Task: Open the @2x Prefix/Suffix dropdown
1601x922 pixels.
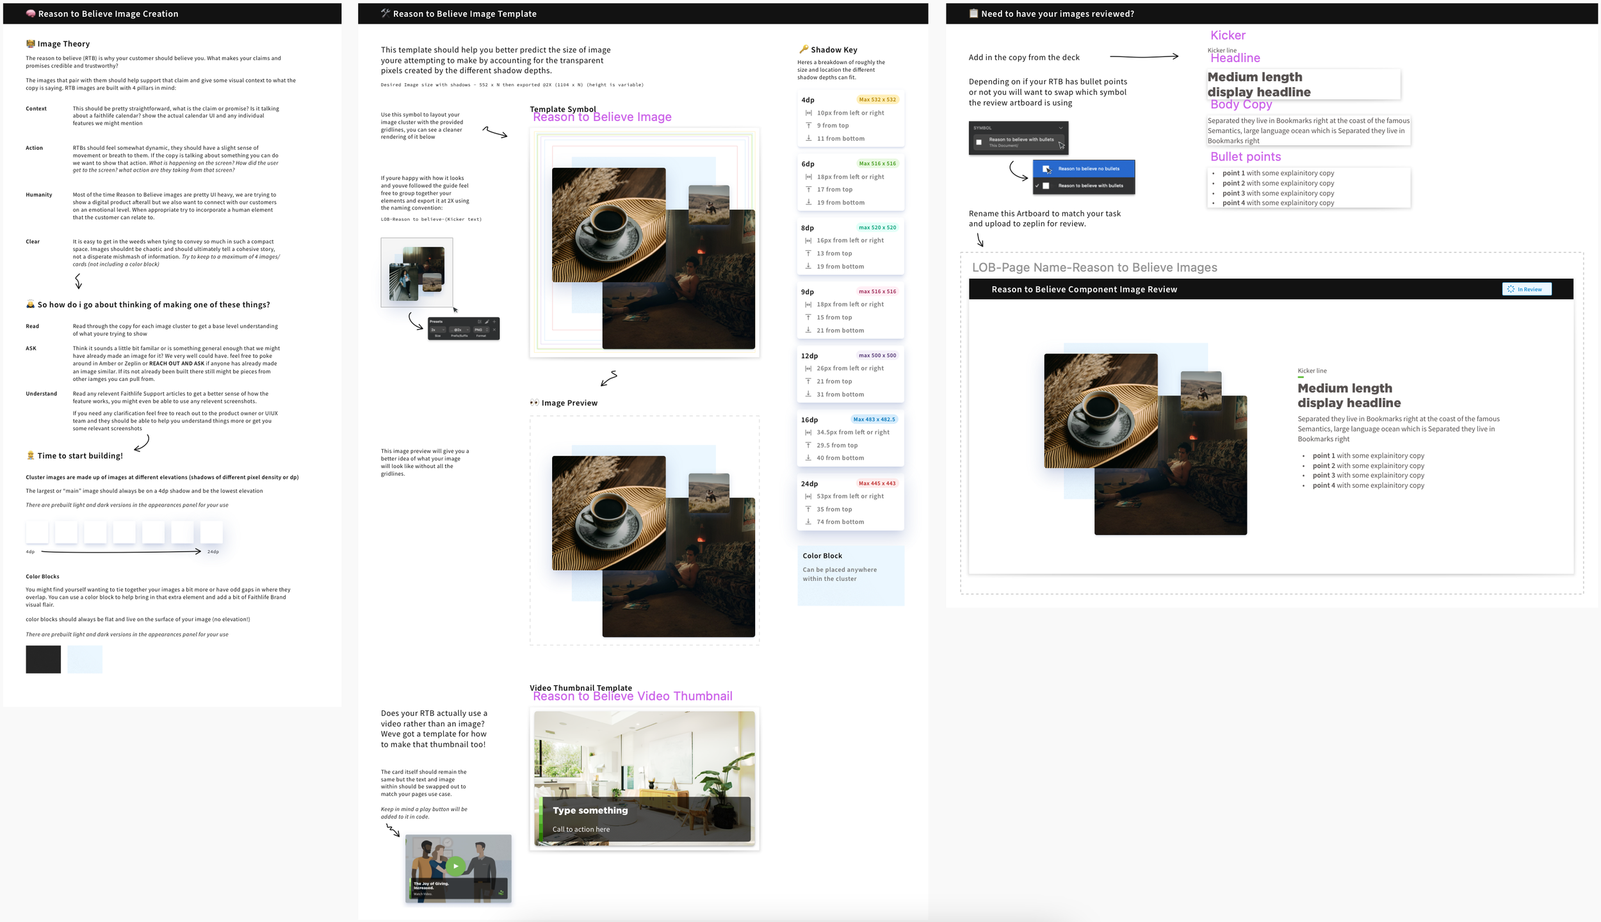Action: click(x=459, y=330)
